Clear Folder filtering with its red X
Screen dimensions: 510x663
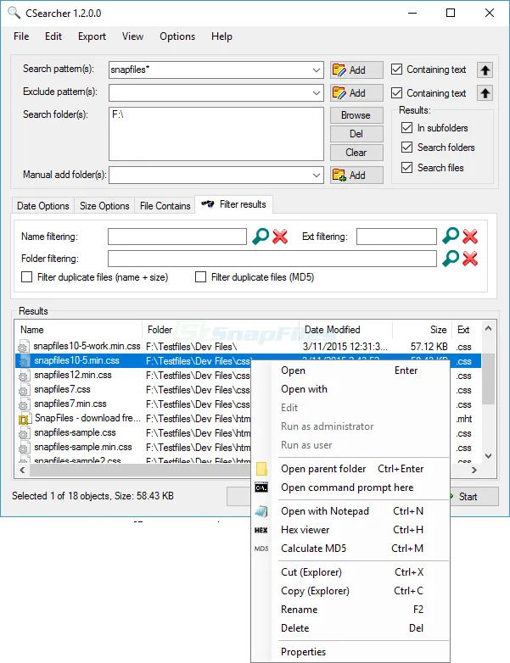pos(470,259)
